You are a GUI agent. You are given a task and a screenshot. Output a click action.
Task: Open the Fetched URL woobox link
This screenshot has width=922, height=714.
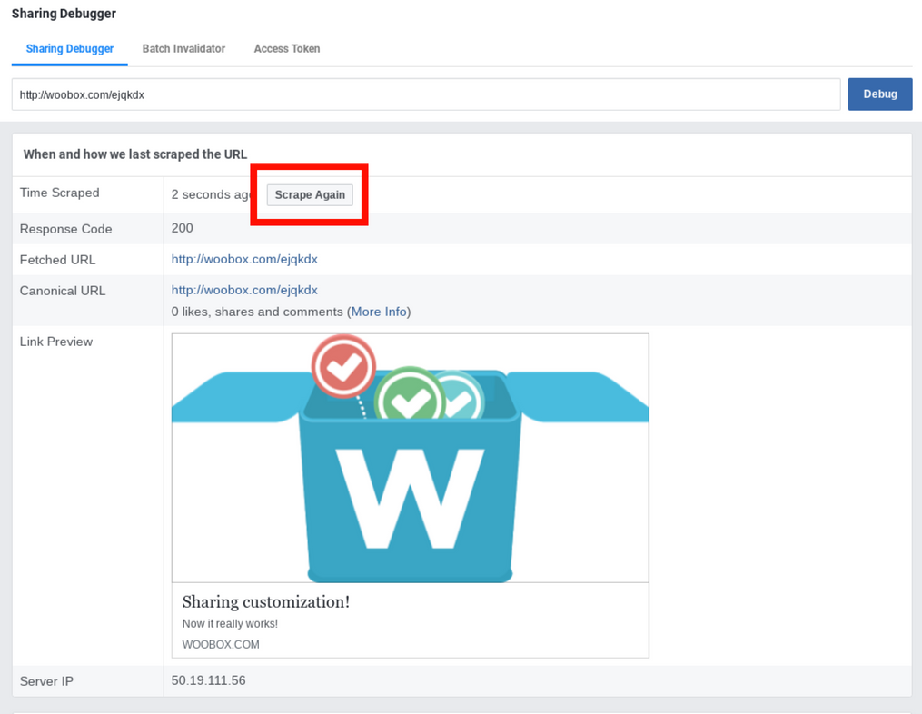point(244,259)
